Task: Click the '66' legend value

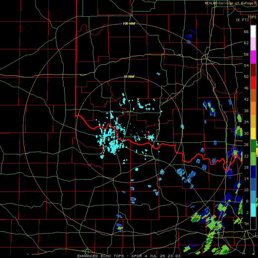Action: coord(246,32)
